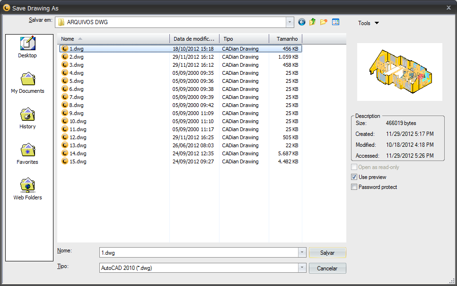Close the Save Drawing As dialog
This screenshot has height=286, width=457.
pos(448,8)
